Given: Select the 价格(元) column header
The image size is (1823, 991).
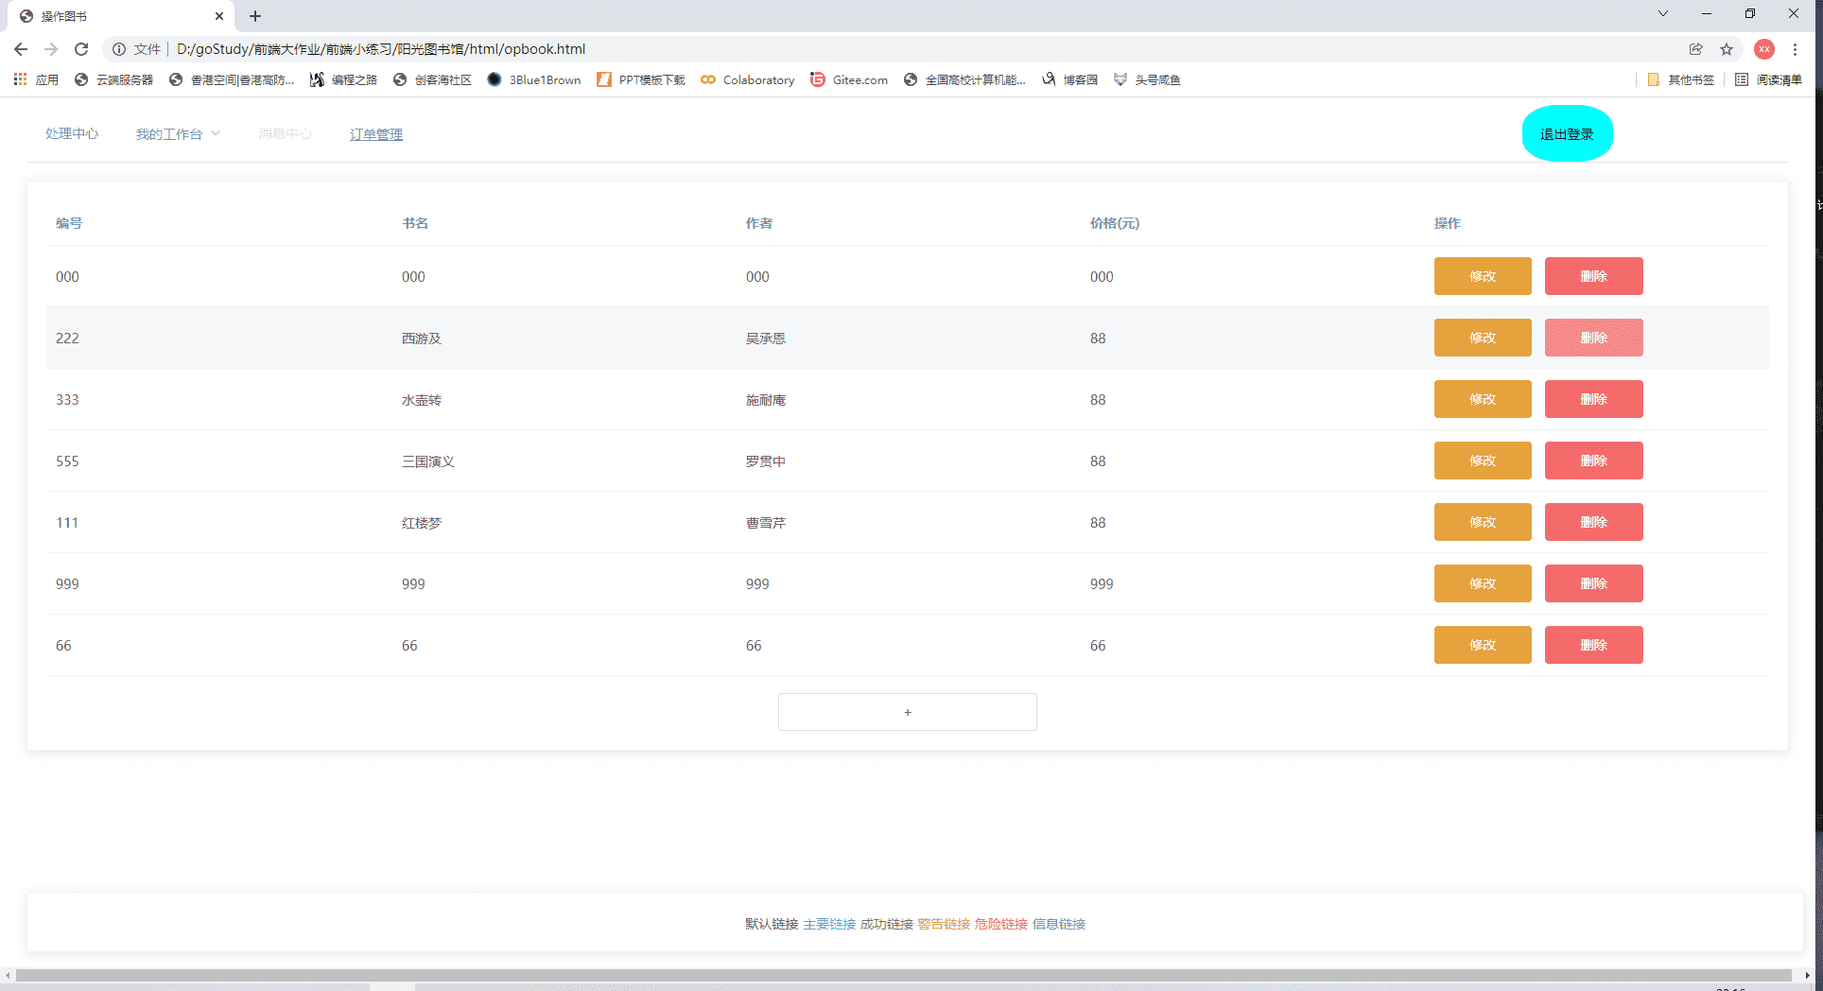Looking at the screenshot, I should tap(1115, 223).
